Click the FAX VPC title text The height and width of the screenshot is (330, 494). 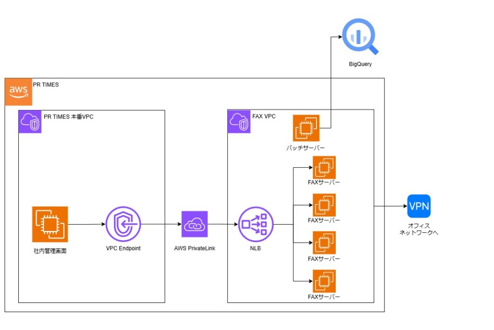[x=264, y=116]
